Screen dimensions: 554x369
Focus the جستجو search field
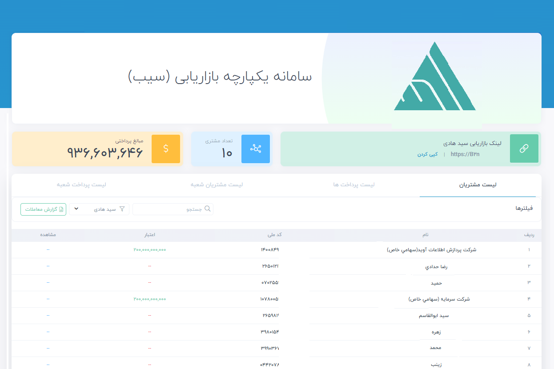169,209
